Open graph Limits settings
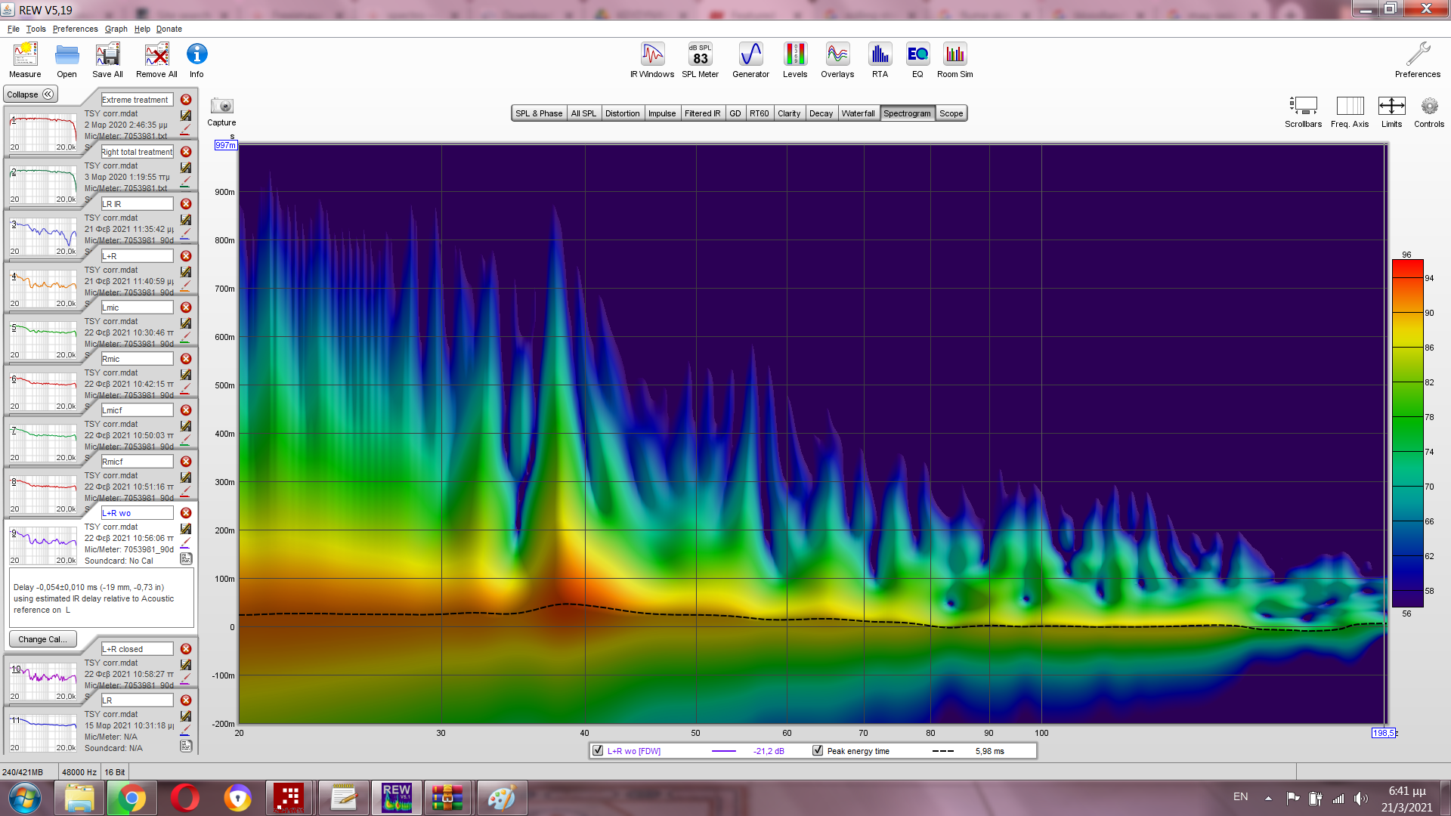Viewport: 1451px width, 816px height. click(x=1391, y=107)
